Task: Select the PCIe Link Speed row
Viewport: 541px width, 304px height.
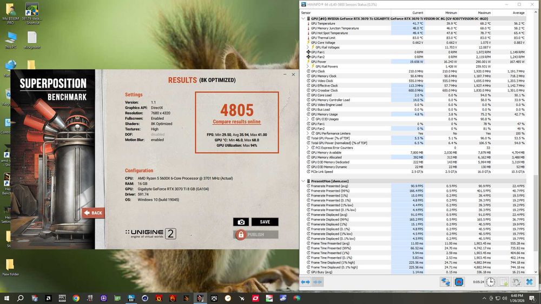Action: point(414,172)
